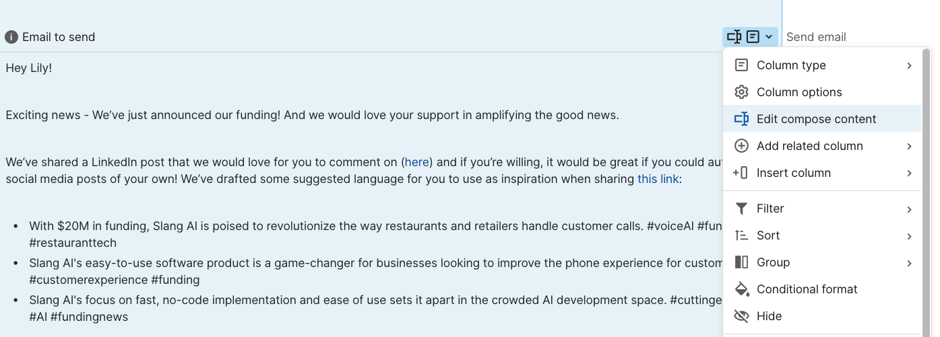Image resolution: width=940 pixels, height=337 pixels.
Task: Click the Filter funnel icon
Action: (x=741, y=209)
